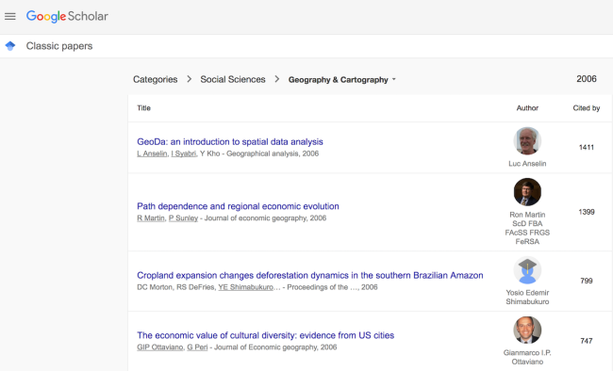Image resolution: width=613 pixels, height=371 pixels.
Task: Click 'Journal of economic geography, 2006' under Path dependence
Action: tap(265, 218)
